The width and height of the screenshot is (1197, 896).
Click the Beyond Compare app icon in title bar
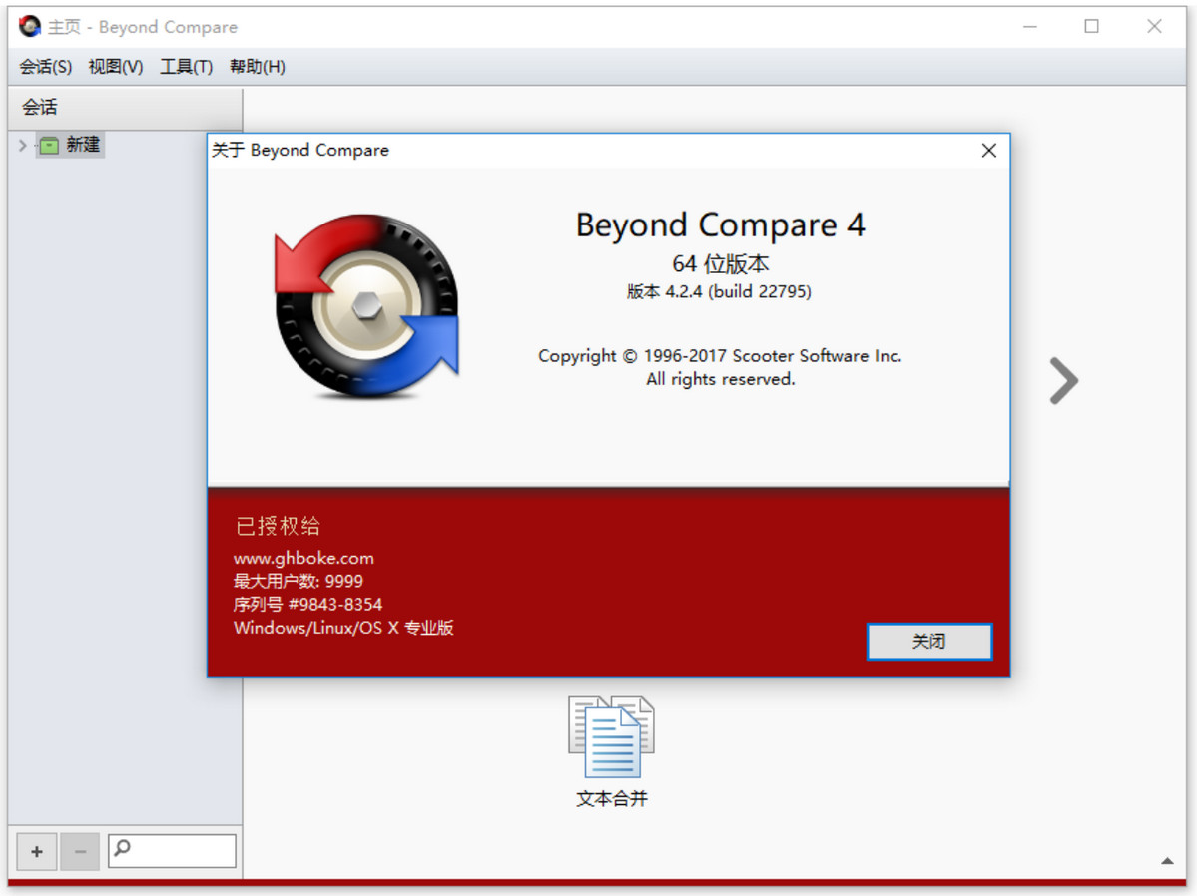click(x=30, y=27)
